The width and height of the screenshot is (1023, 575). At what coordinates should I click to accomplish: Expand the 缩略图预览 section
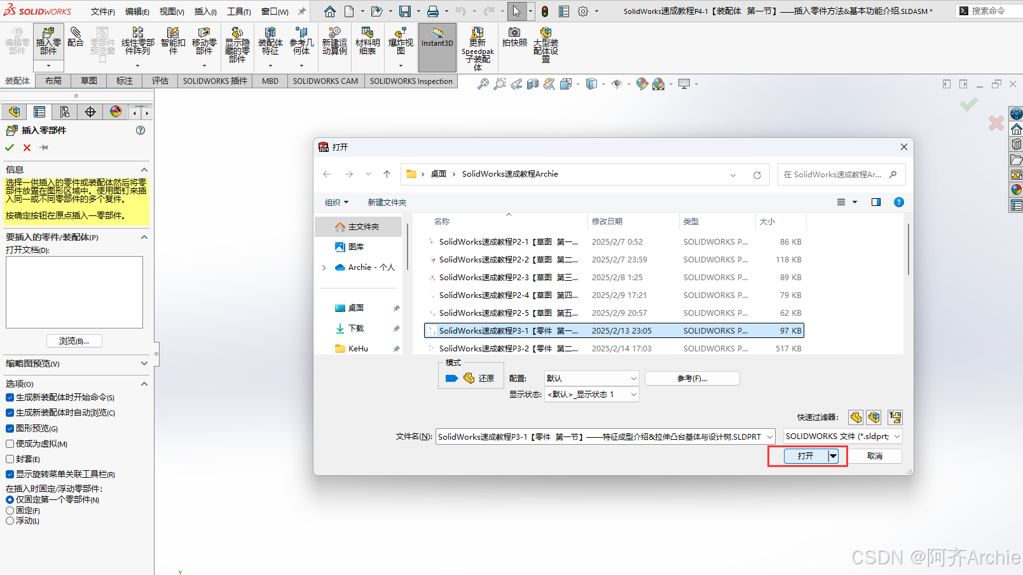[x=144, y=363]
